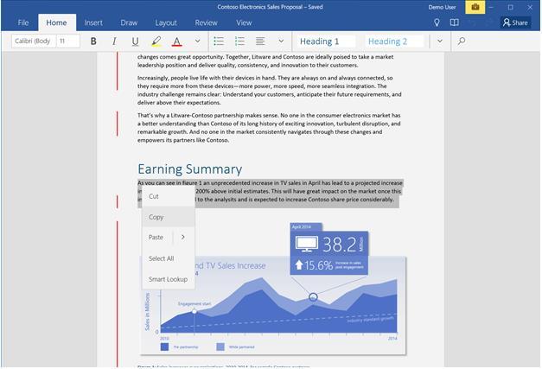Expand more paragraph options

click(x=281, y=41)
